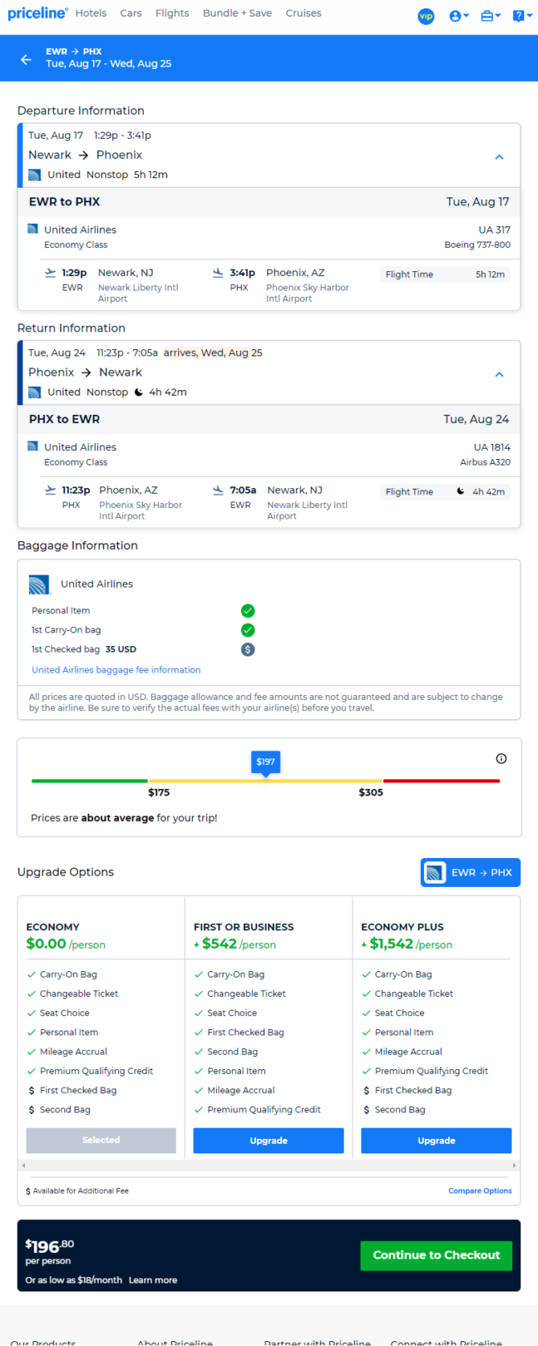Screen dimensions: 538x1346
Task: Click Continue to Checkout
Action: pyautogui.click(x=436, y=1255)
